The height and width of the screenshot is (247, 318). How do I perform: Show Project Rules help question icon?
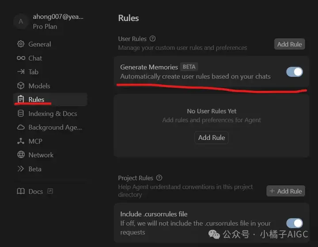tap(159, 178)
